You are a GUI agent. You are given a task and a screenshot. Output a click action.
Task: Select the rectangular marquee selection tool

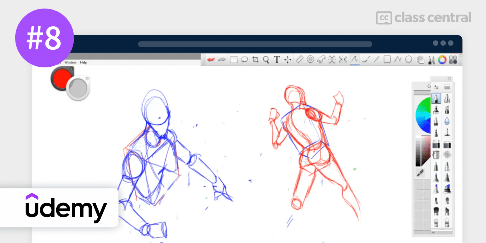tap(233, 59)
